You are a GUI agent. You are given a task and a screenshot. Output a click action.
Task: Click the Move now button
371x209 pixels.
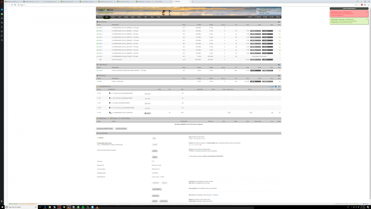pos(155,196)
